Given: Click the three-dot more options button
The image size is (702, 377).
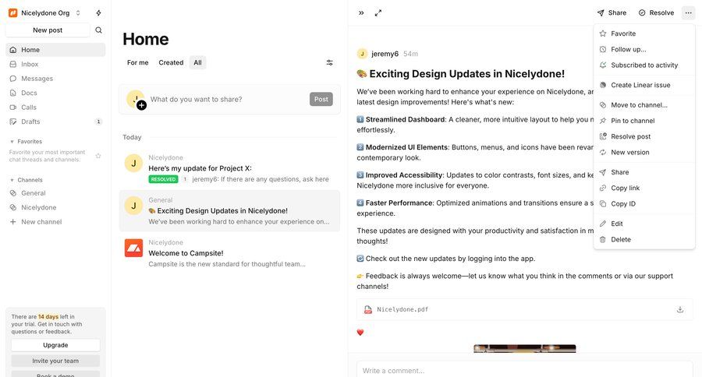Looking at the screenshot, I should click(x=688, y=13).
